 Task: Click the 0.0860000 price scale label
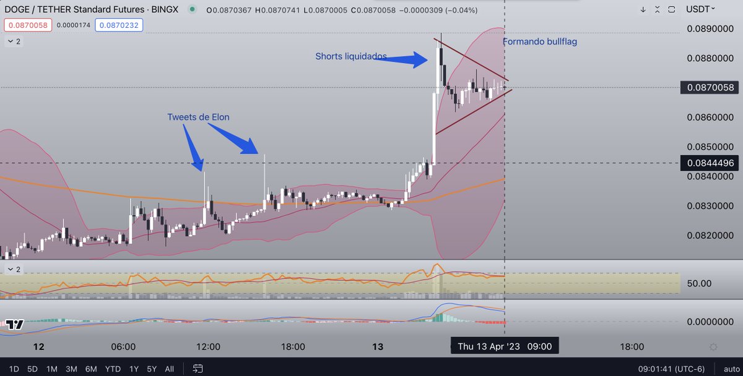click(x=710, y=117)
